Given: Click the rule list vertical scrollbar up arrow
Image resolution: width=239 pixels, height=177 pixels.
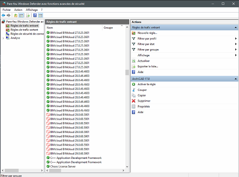Looking at the screenshot, I should (127, 27).
